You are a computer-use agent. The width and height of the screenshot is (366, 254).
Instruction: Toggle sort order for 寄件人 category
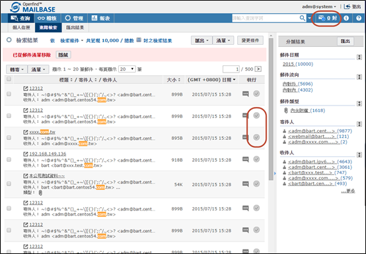point(359,124)
